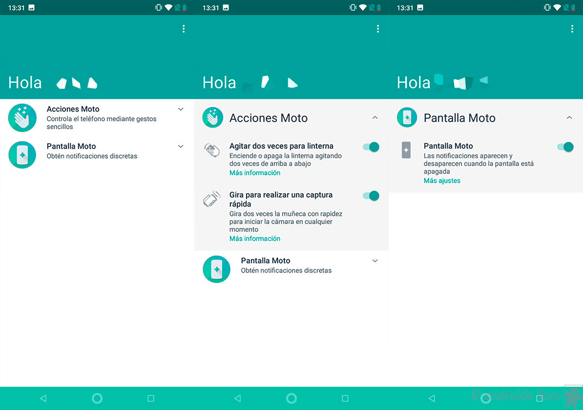
Task: Expand Pantalla Moto chevron in middle screen
Action: click(375, 261)
